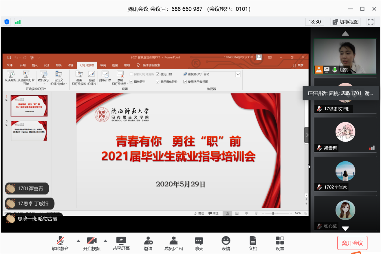This screenshot has width=381, height=254.
Task: Open the Members (成员(216)) list
Action: coord(174,243)
